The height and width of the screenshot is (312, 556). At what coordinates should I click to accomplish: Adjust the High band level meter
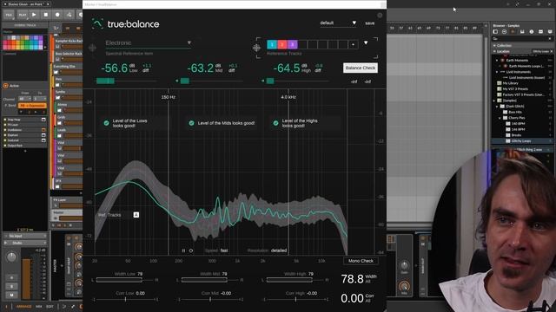(x=297, y=81)
